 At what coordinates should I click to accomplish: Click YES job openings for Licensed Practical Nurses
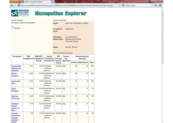pyautogui.click(x=64, y=113)
